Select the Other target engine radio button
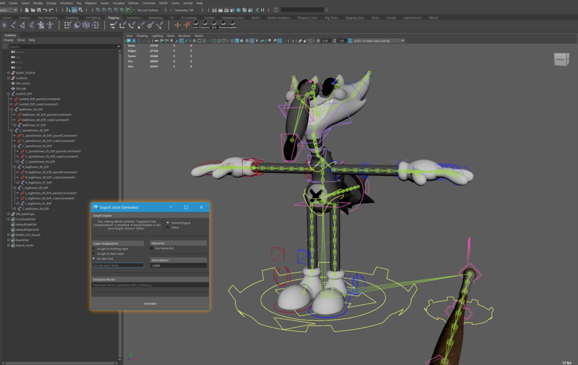578x365 pixels. click(x=168, y=227)
